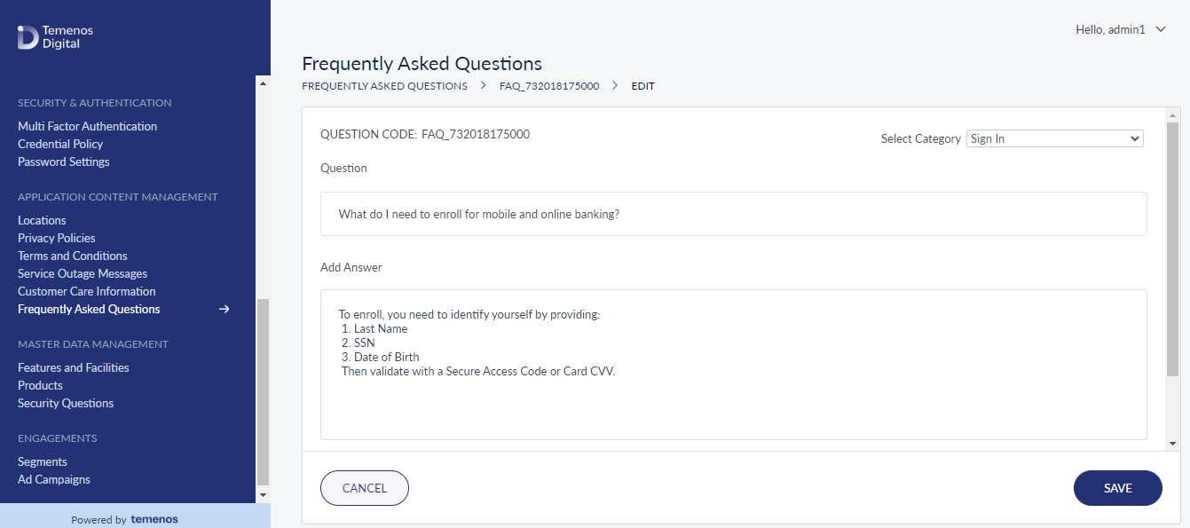Click the FAQ_732018175000 breadcrumb link

point(549,86)
